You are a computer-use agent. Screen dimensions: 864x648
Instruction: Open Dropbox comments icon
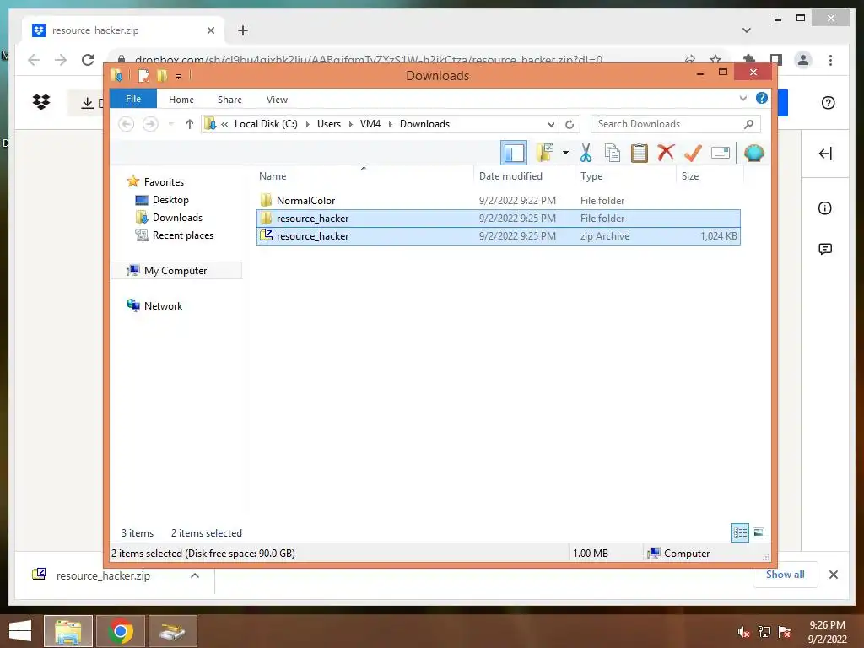point(825,249)
